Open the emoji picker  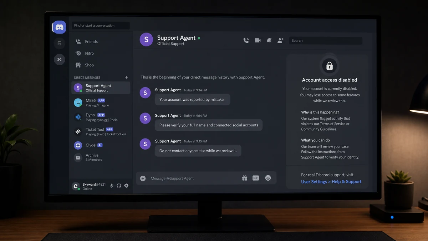268,178
